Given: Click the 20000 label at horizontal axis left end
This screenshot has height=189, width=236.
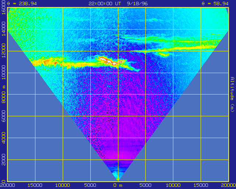Looking at the screenshot, I should 7,185.
